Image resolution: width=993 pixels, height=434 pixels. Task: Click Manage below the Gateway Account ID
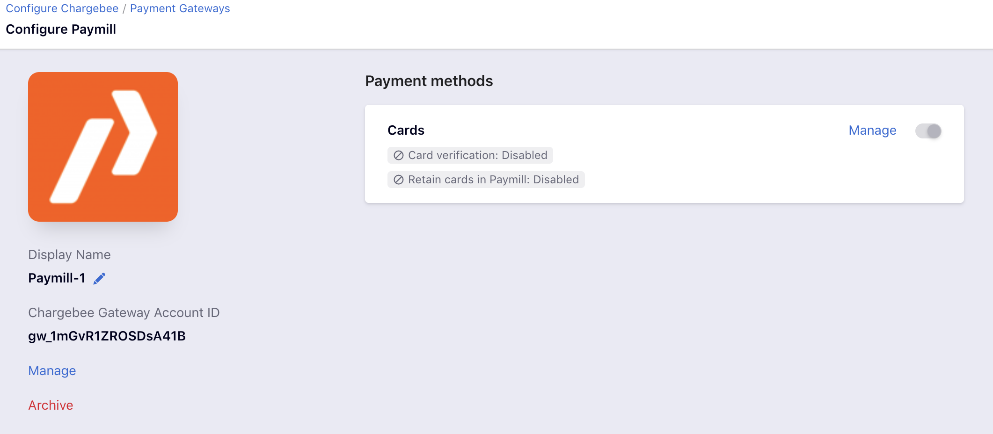(52, 370)
